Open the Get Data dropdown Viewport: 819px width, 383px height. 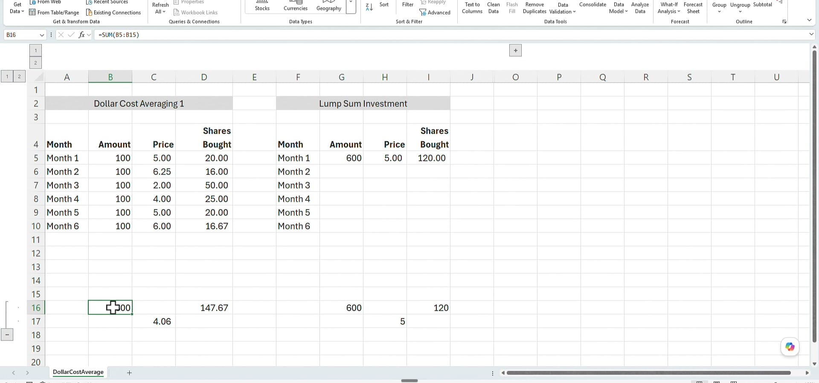pos(17,8)
